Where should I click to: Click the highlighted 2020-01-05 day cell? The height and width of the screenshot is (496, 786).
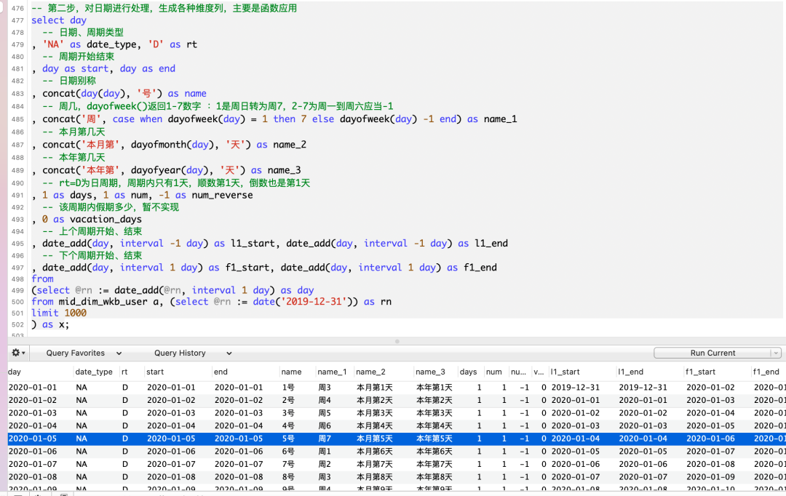pos(33,439)
